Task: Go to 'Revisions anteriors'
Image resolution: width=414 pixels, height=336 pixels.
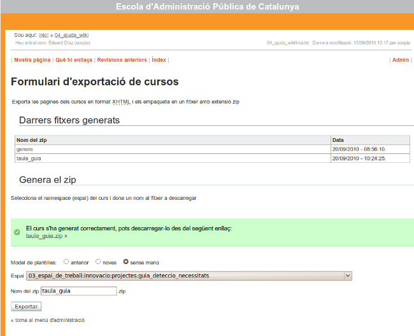Action: pyautogui.click(x=122, y=60)
